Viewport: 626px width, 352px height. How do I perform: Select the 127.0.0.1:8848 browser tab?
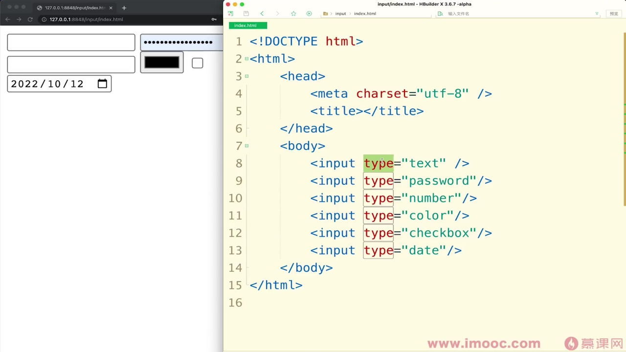75,8
